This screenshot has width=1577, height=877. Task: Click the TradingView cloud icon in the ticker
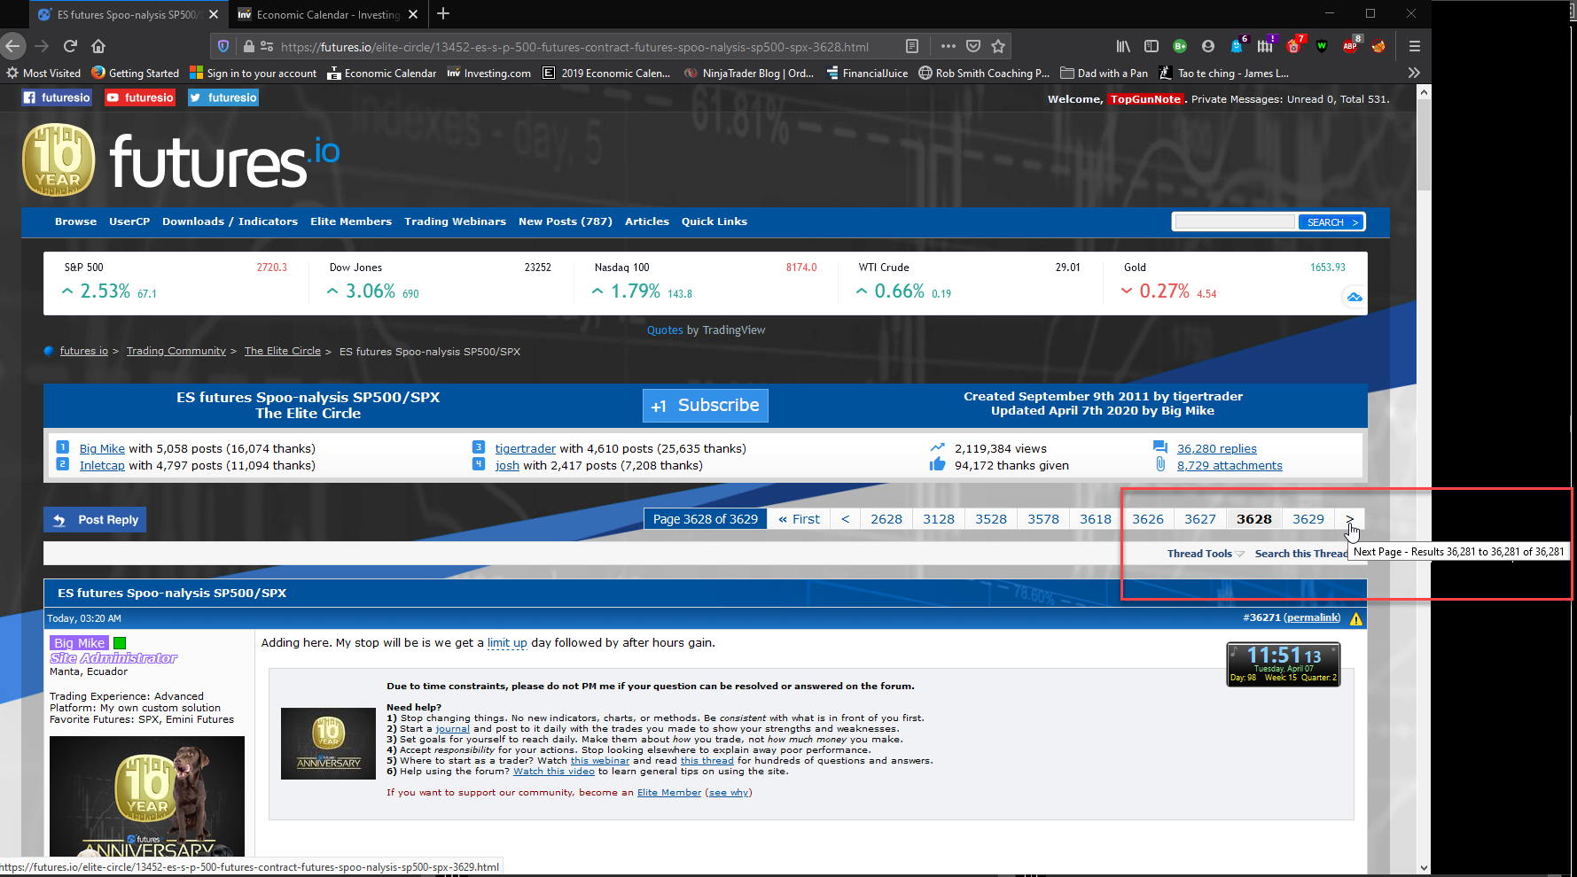1355,297
